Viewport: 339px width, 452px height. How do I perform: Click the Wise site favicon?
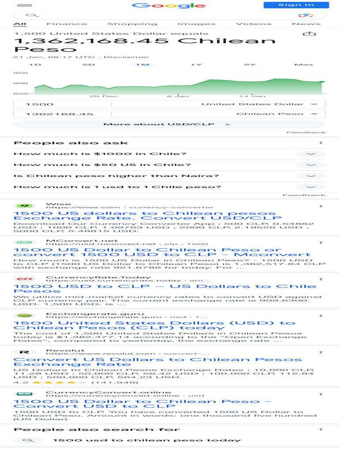[x=25, y=206]
